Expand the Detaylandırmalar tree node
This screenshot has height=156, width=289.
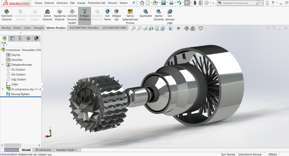tap(3, 65)
